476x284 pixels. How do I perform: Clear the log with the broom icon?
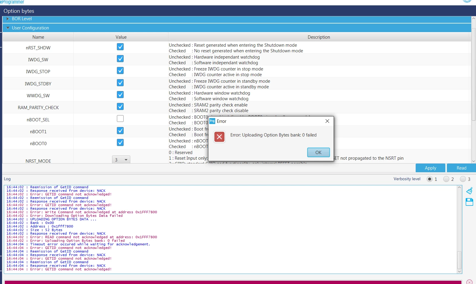coord(469,191)
